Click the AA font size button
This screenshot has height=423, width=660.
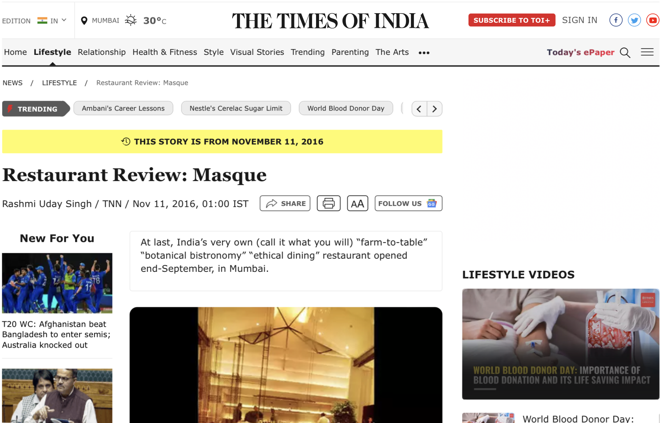pyautogui.click(x=357, y=203)
